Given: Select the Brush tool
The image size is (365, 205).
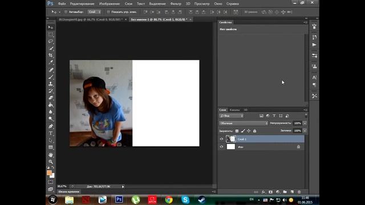Looking at the screenshot, I should (x=51, y=77).
